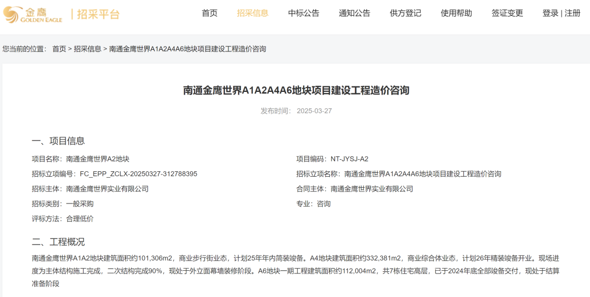The width and height of the screenshot is (590, 297).
Task: Open 供方登记 in top navigation
Action: tap(405, 13)
